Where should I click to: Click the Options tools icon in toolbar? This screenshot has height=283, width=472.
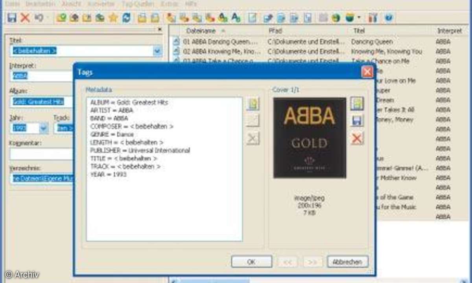coord(373,18)
